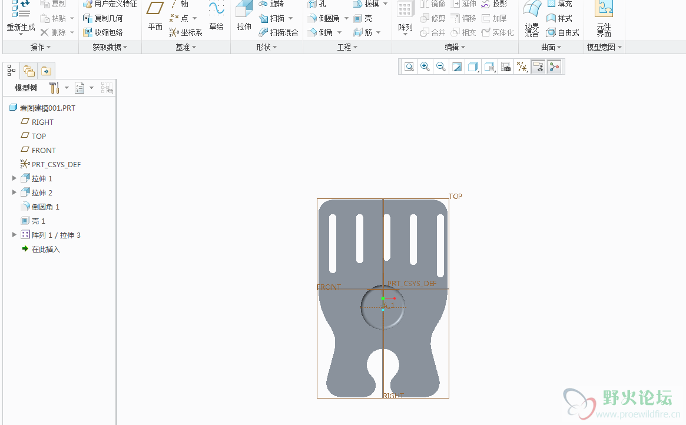Click the refit view icon in graphics toolbar
The width and height of the screenshot is (686, 425).
[409, 67]
